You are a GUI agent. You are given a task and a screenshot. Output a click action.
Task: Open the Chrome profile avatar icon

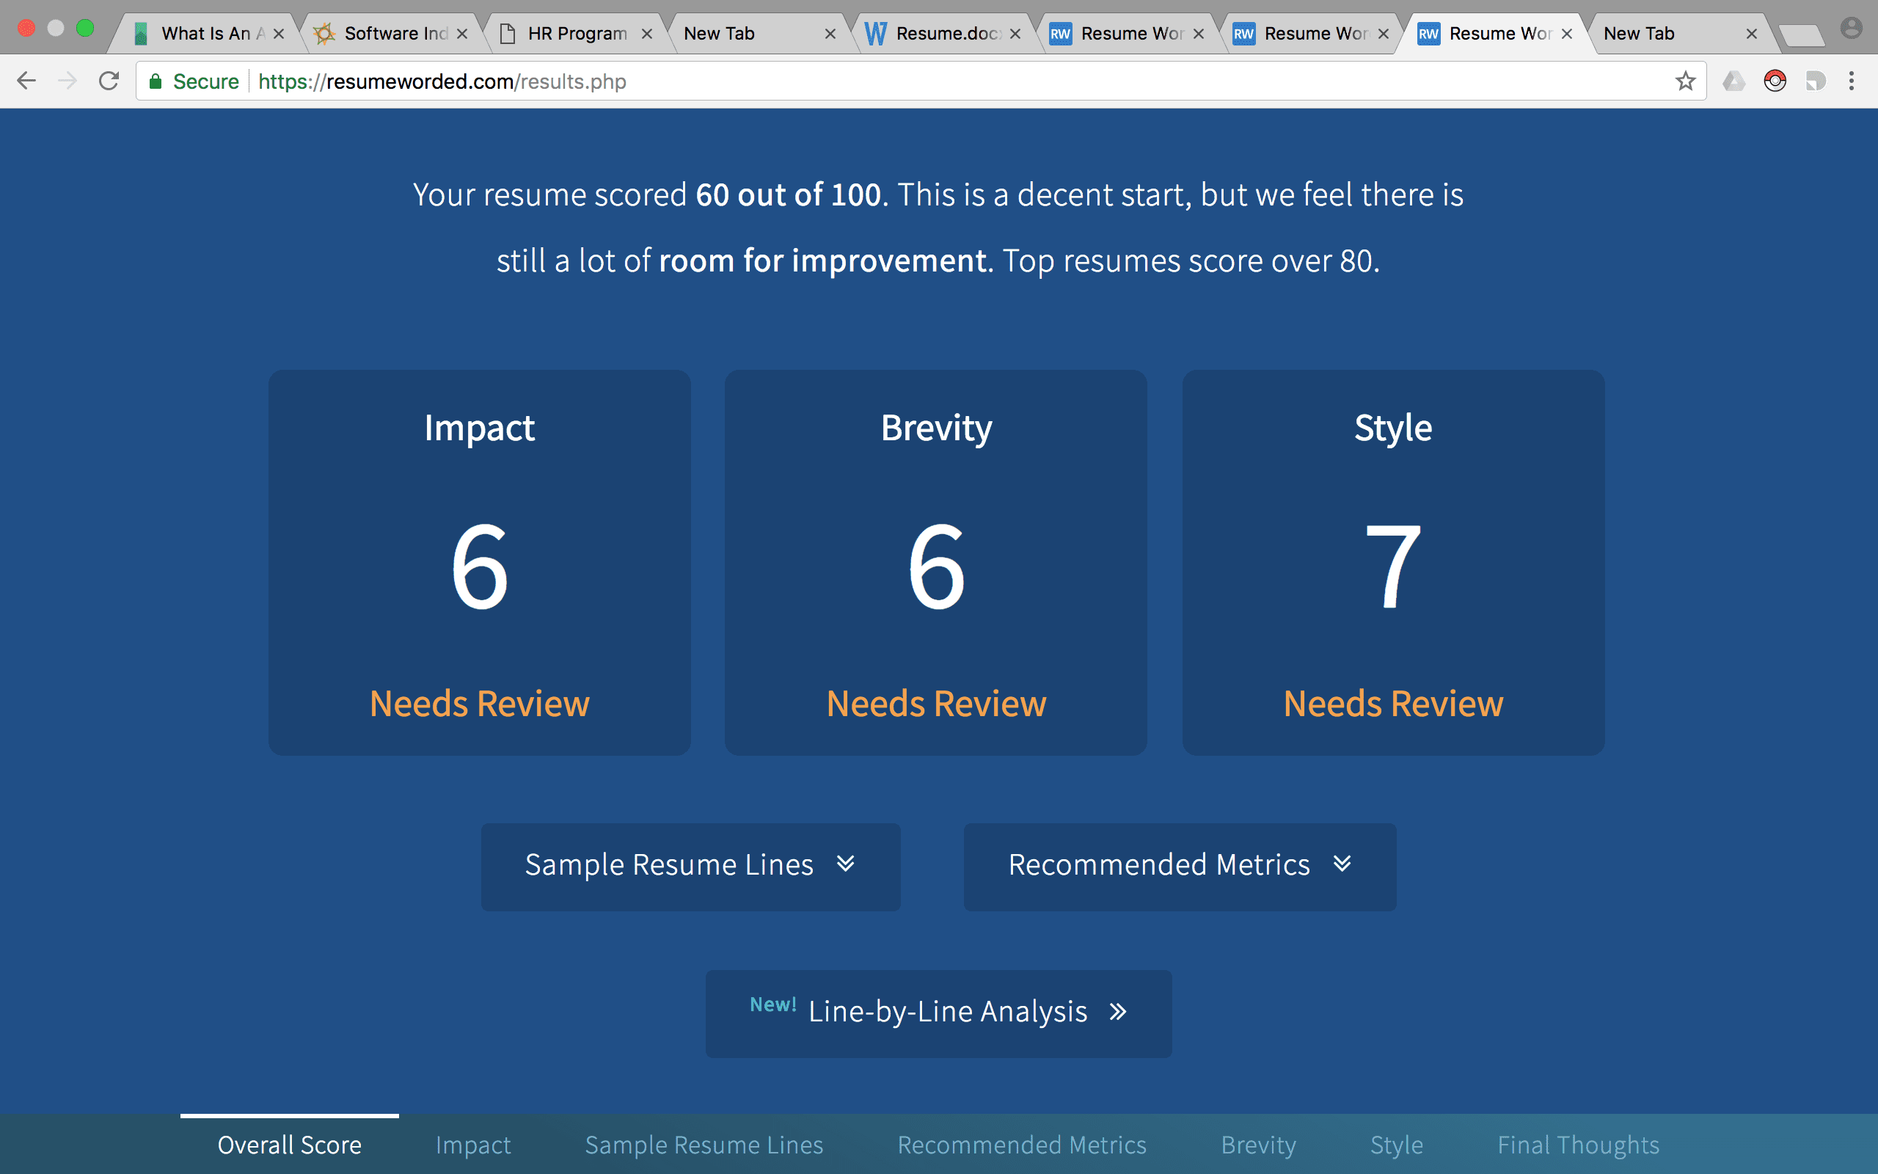tap(1851, 29)
